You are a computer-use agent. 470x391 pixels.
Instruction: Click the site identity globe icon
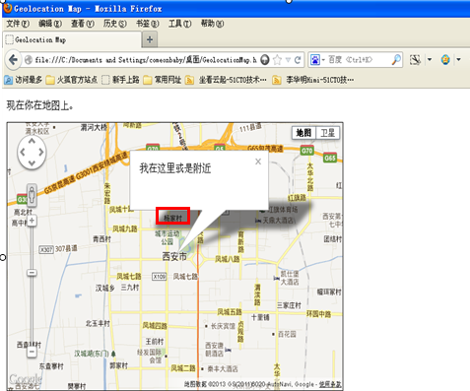[29, 60]
